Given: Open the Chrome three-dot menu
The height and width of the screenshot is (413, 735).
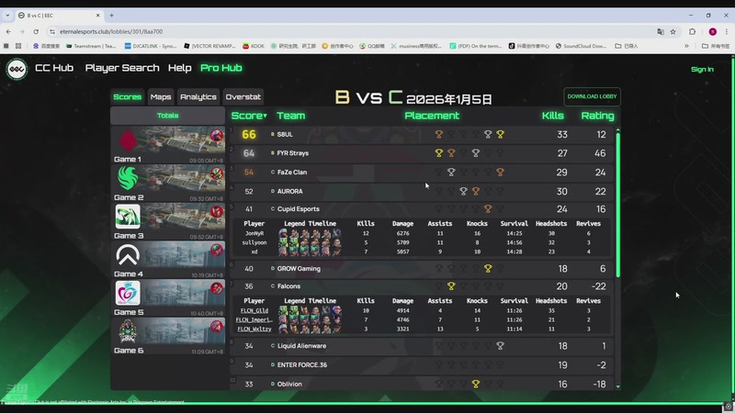Looking at the screenshot, I should 727,31.
